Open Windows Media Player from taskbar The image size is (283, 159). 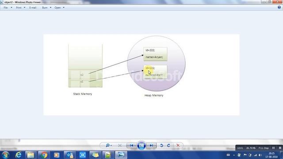[57, 155]
